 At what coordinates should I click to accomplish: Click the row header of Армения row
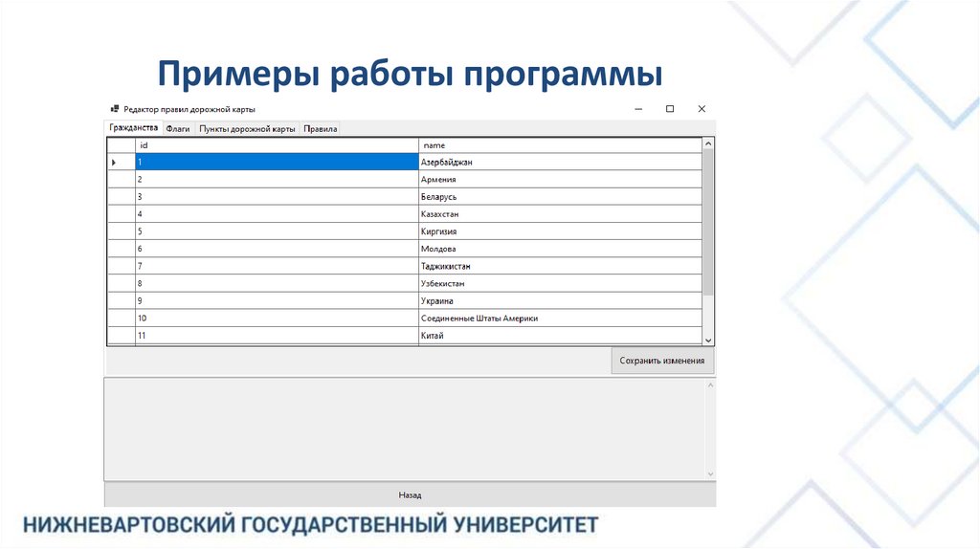(122, 179)
